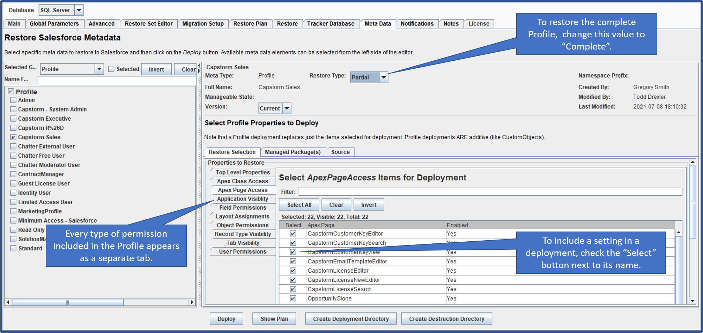Open the Notifications tab
Screen dimensions: 703x333
[x=417, y=24]
